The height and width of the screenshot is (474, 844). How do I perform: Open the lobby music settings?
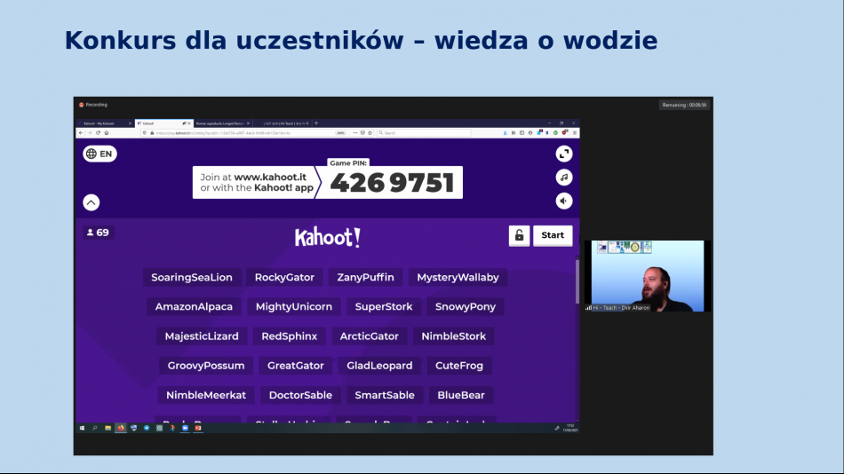pos(563,178)
